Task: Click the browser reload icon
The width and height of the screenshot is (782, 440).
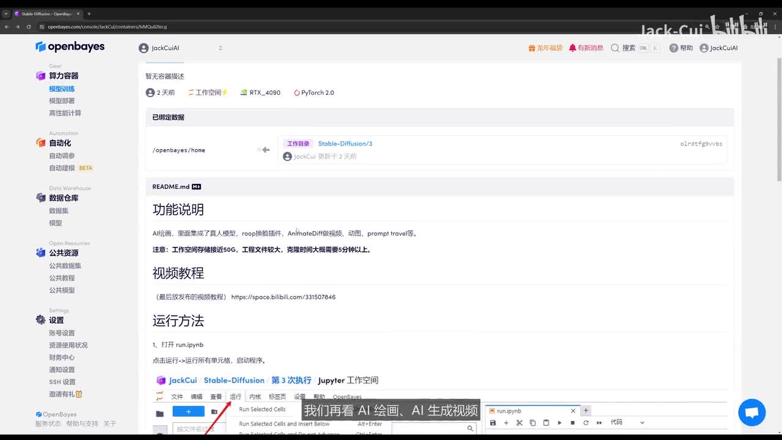Action: 27,27
